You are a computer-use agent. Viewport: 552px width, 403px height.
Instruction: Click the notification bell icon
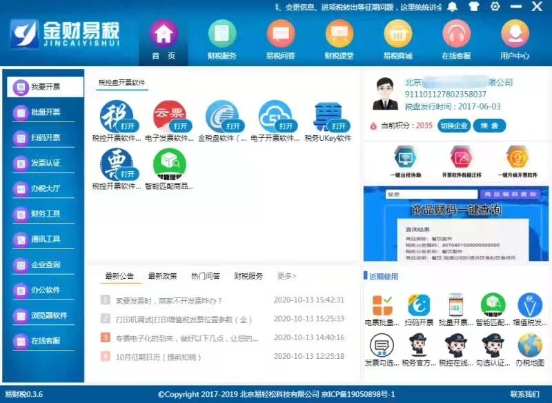(x=453, y=7)
